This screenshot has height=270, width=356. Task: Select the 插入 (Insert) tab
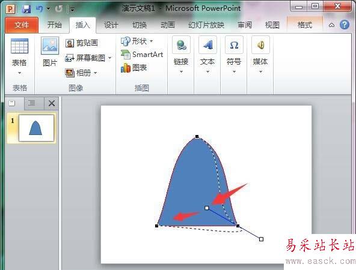(x=82, y=25)
